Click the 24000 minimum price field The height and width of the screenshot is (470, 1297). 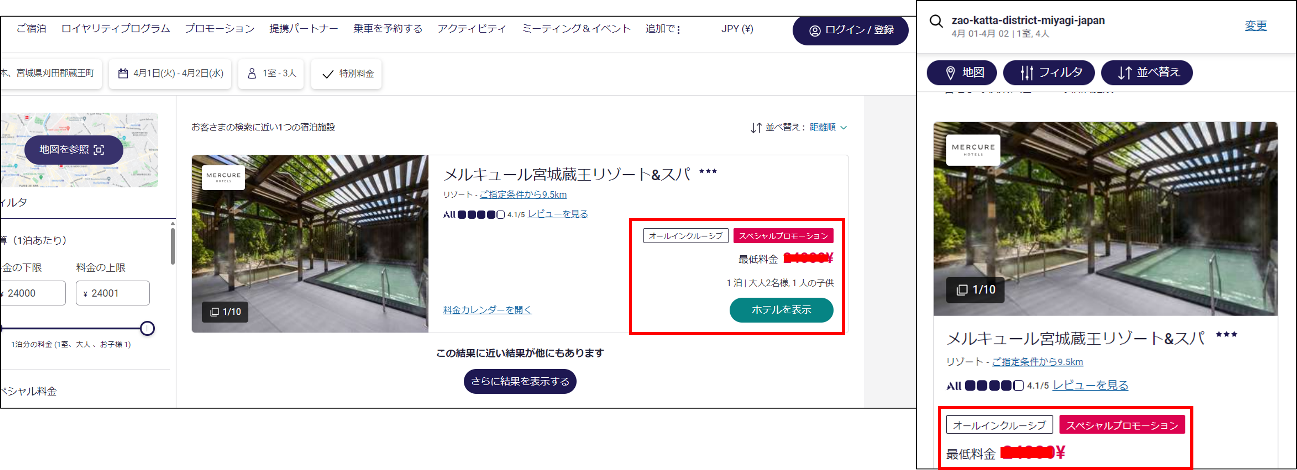(33, 293)
